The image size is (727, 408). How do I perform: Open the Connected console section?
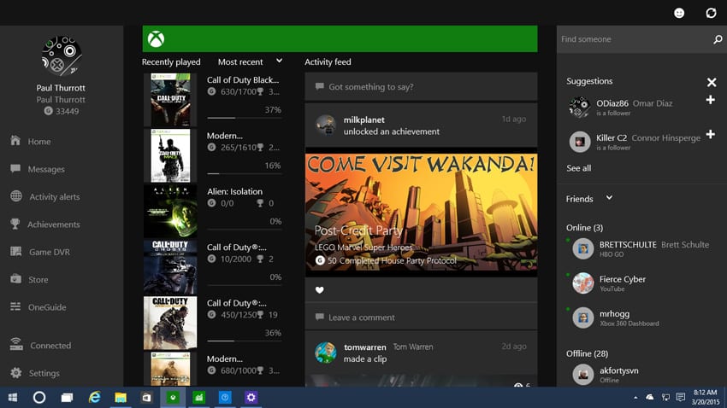click(x=41, y=345)
